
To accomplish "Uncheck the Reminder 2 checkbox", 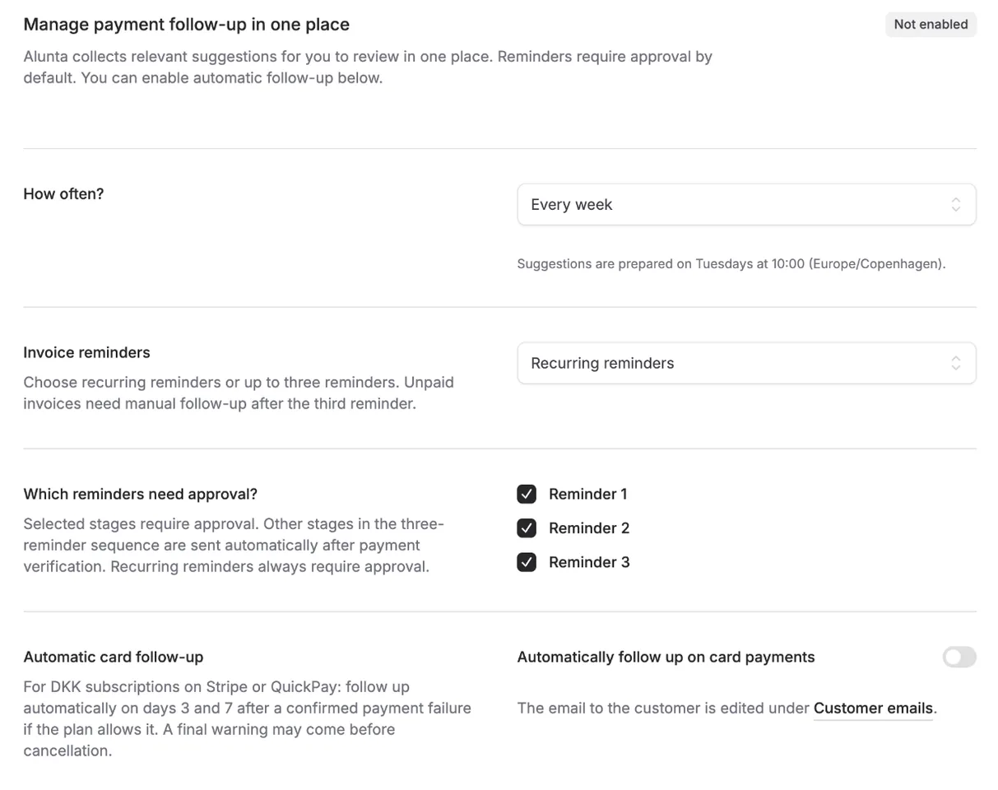I will click(x=527, y=528).
